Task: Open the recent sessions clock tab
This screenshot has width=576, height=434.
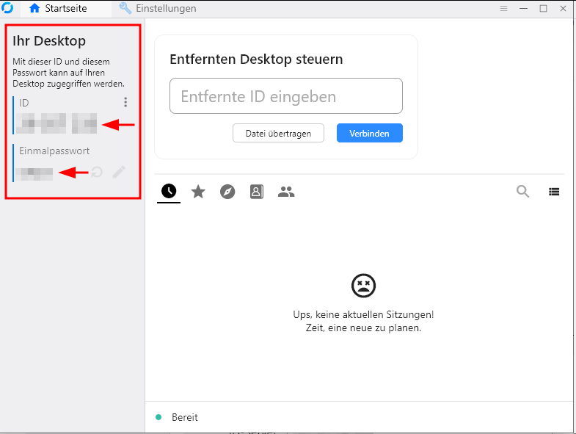Action: click(169, 192)
